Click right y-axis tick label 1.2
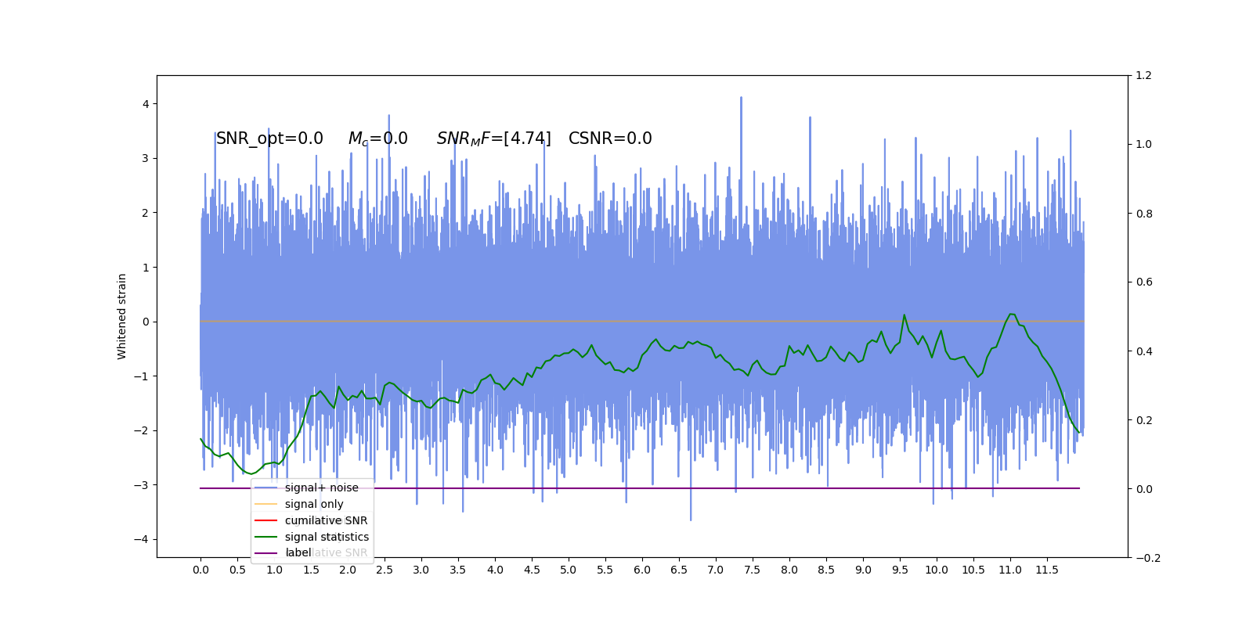Viewport: 1253px width, 626px height. 1144,75
